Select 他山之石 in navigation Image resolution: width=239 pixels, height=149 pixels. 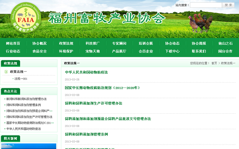coord(225,44)
